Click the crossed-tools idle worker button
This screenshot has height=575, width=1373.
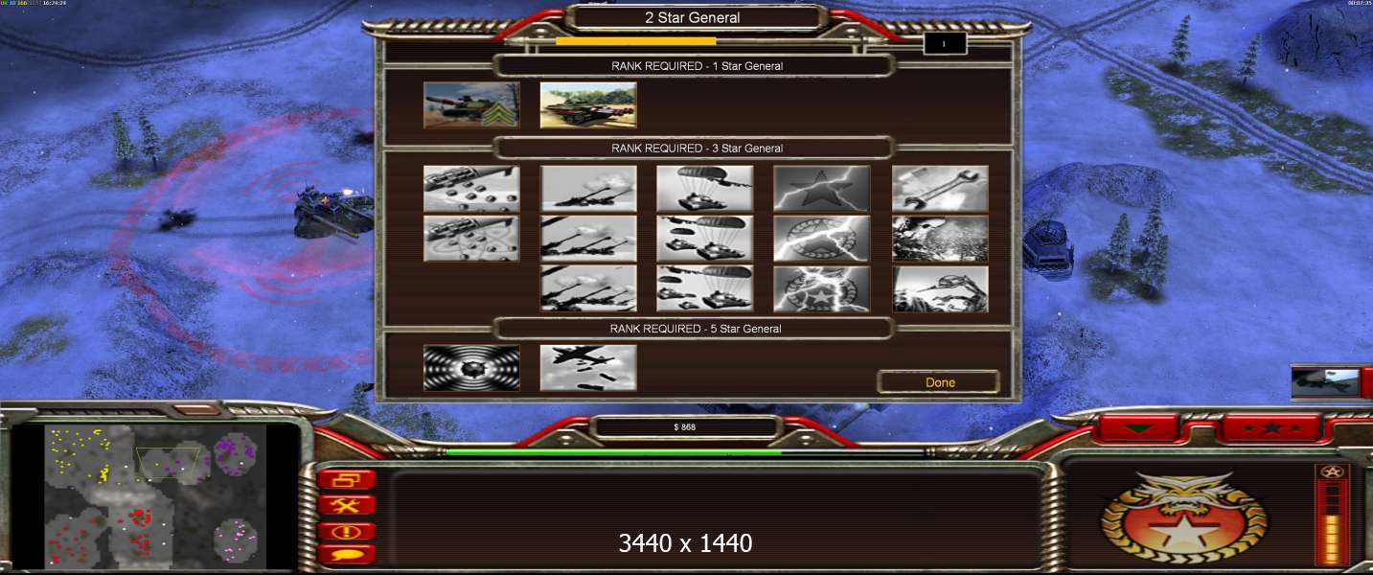point(346,505)
